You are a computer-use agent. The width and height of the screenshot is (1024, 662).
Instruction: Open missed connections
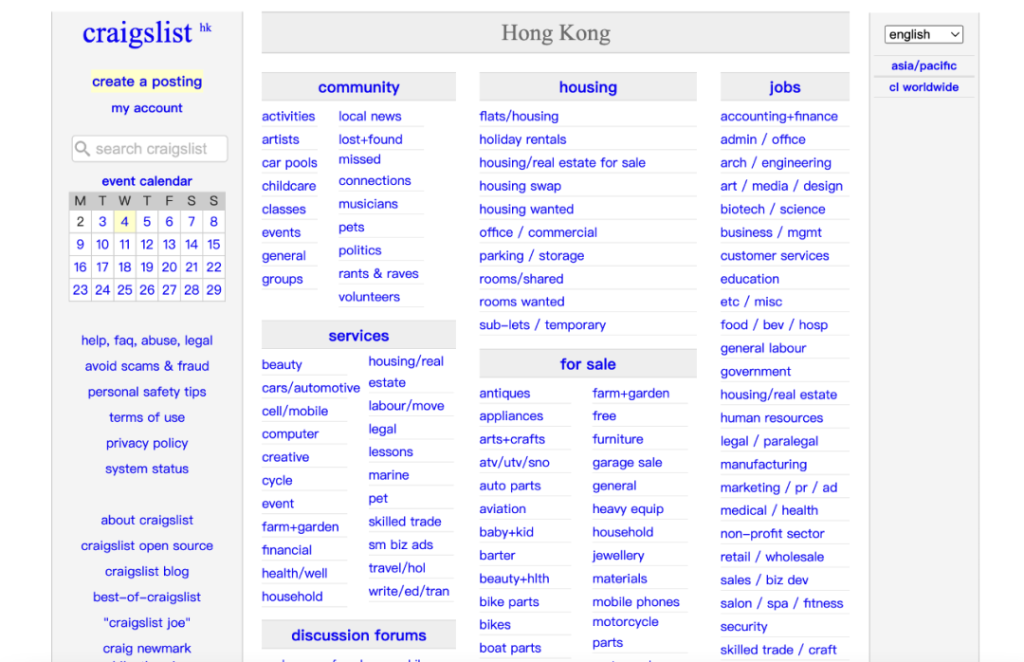(x=375, y=170)
